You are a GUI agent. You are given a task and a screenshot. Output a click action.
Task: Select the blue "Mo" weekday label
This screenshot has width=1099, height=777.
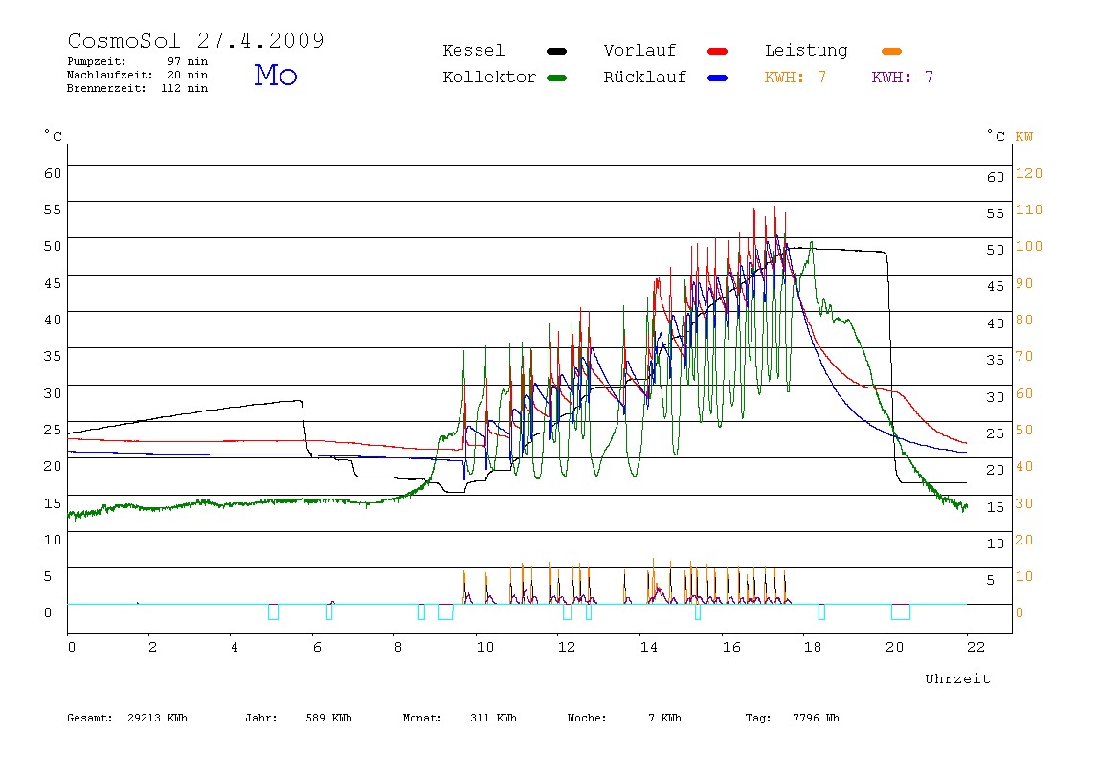(276, 75)
